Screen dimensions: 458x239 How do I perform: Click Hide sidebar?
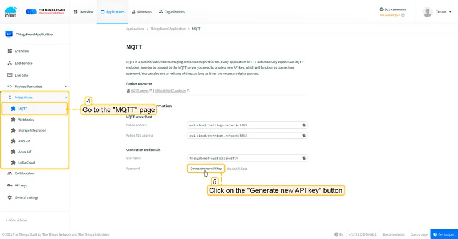click(x=17, y=220)
